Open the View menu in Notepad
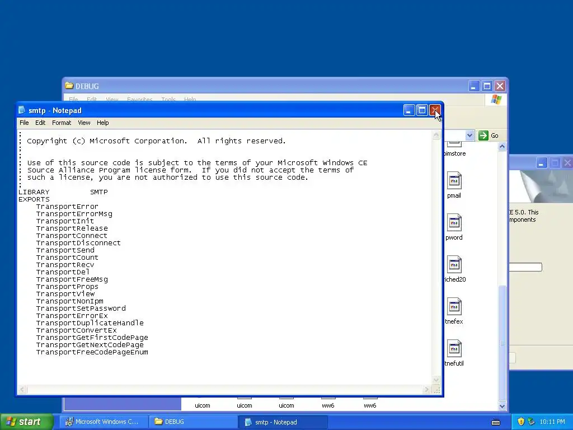 click(x=84, y=123)
